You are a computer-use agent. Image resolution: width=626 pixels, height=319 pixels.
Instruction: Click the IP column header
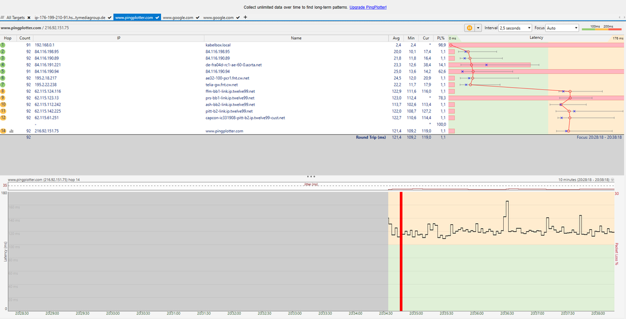(x=118, y=38)
